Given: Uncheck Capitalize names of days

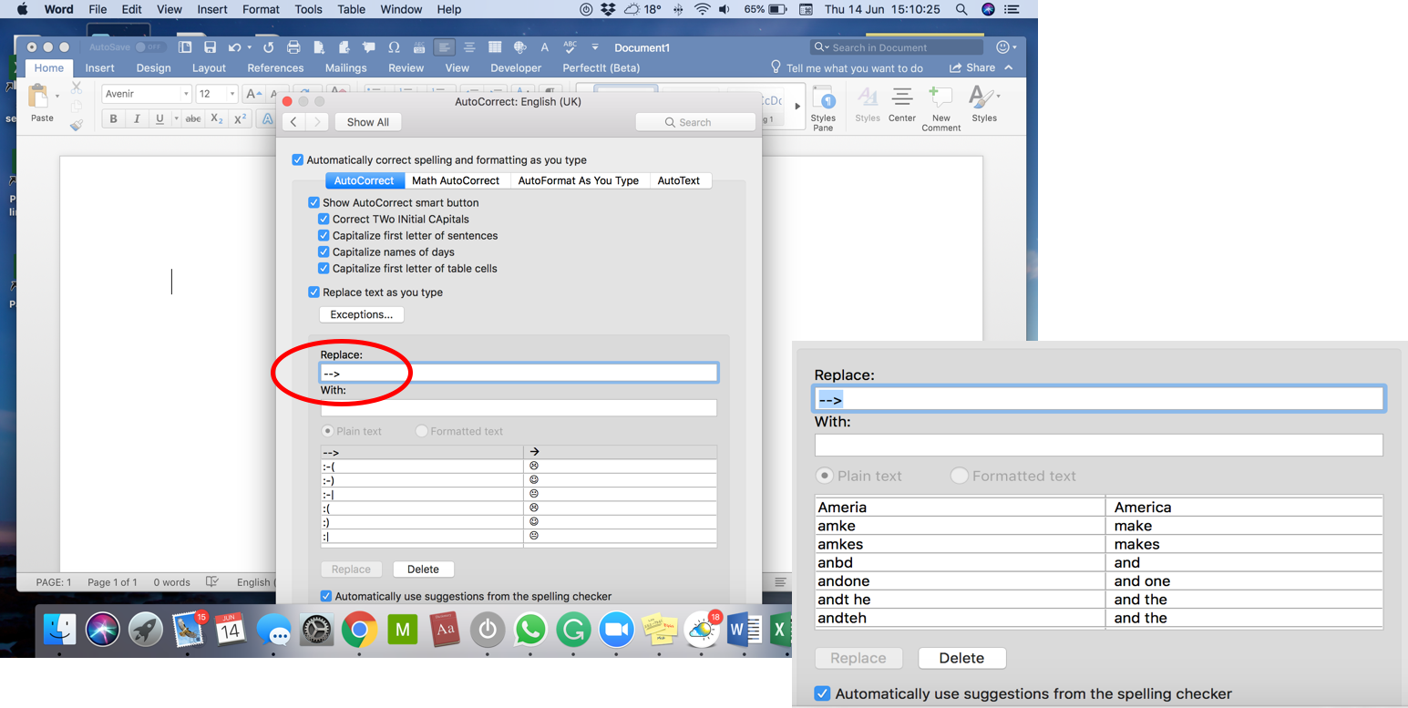Looking at the screenshot, I should coord(324,252).
